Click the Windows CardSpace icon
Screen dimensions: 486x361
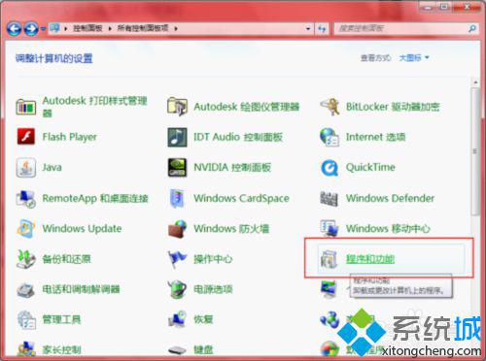177,198
